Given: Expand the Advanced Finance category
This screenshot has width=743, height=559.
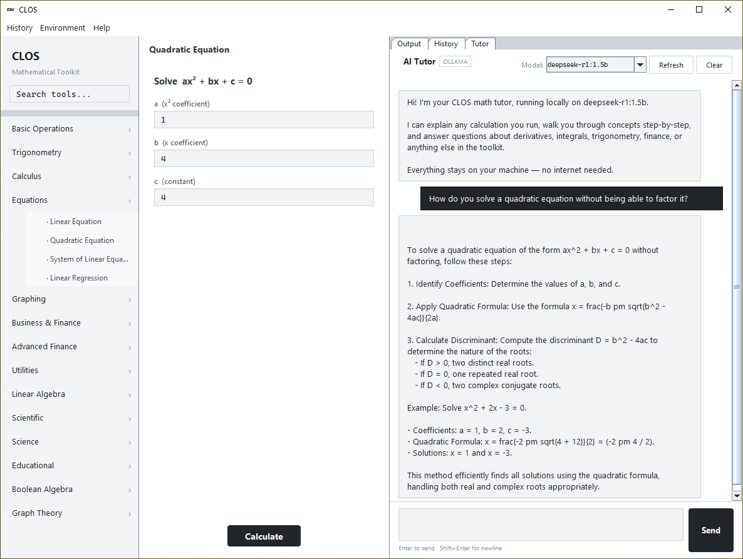Looking at the screenshot, I should [70, 346].
